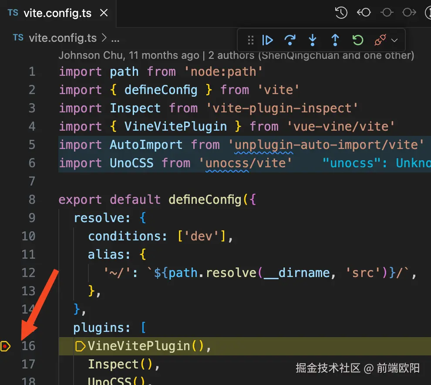The height and width of the screenshot is (385, 431).
Task: Click line number 17
Action: pyautogui.click(x=29, y=364)
